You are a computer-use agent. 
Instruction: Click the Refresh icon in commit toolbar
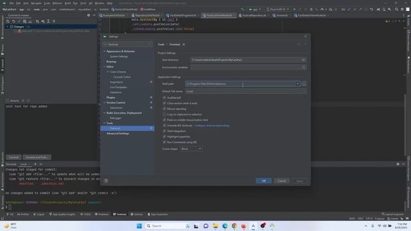pos(8,21)
